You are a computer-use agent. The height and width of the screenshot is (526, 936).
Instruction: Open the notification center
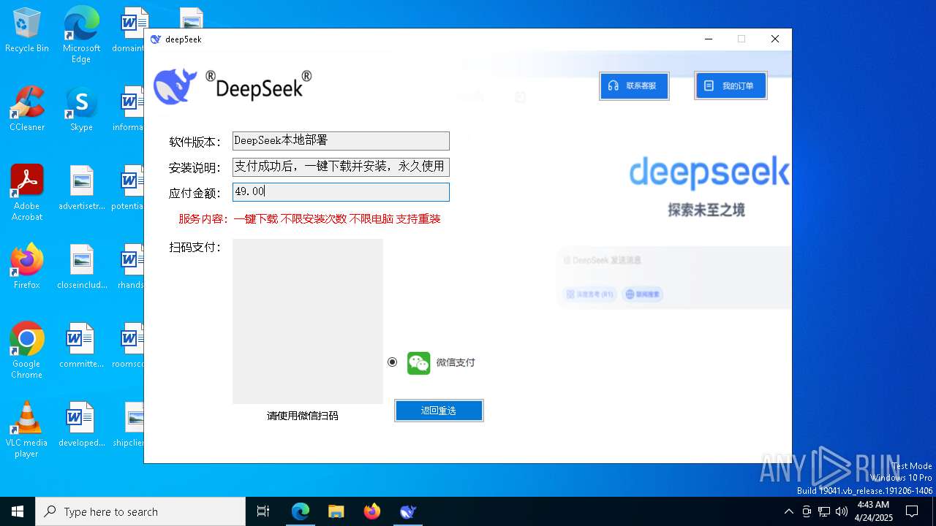pyautogui.click(x=913, y=511)
